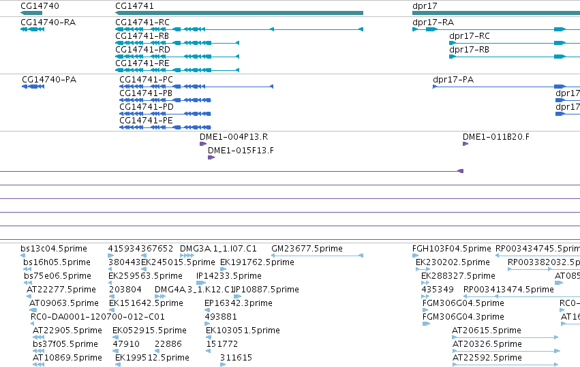This screenshot has height=368, width=580.
Task: Select EST EK230202.5prime
Action: 453,262
